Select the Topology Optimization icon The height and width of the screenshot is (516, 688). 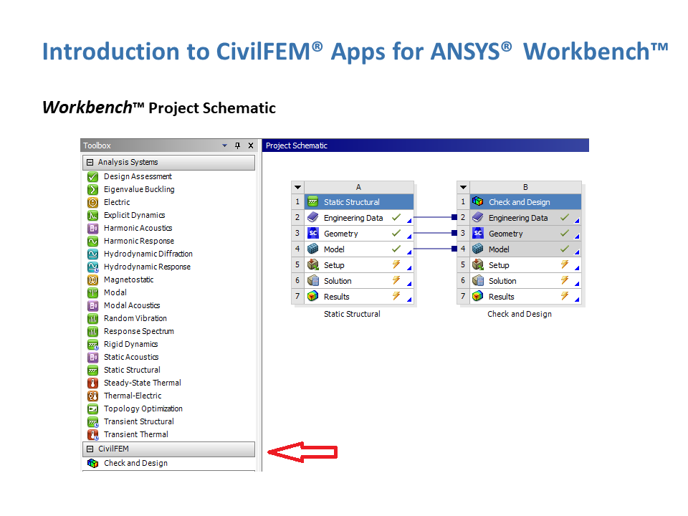point(92,408)
